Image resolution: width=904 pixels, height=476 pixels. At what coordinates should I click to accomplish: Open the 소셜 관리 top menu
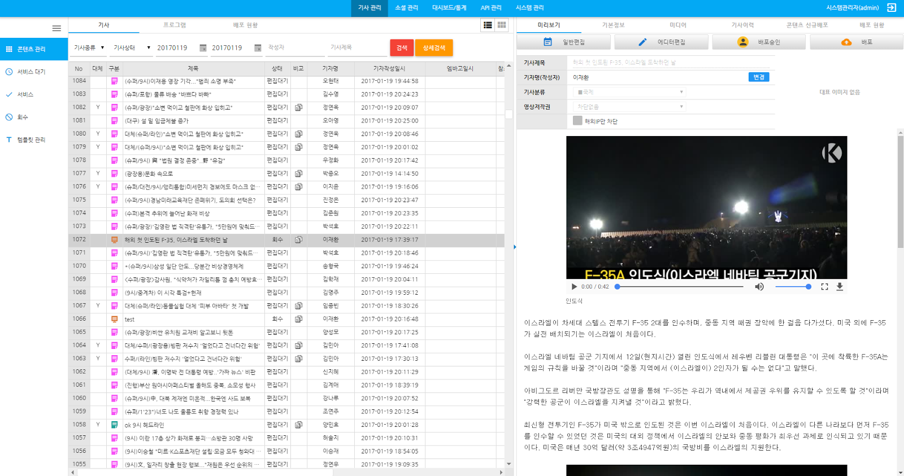point(406,8)
